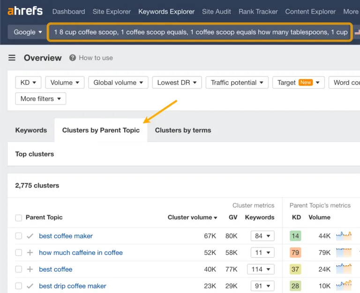360x293 pixels.
Task: Click the Top clusters heading
Action: [34, 154]
